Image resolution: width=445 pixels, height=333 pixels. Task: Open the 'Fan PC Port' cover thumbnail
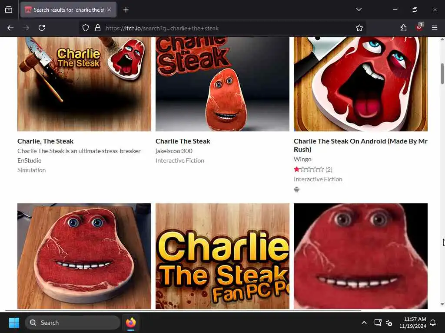click(222, 256)
